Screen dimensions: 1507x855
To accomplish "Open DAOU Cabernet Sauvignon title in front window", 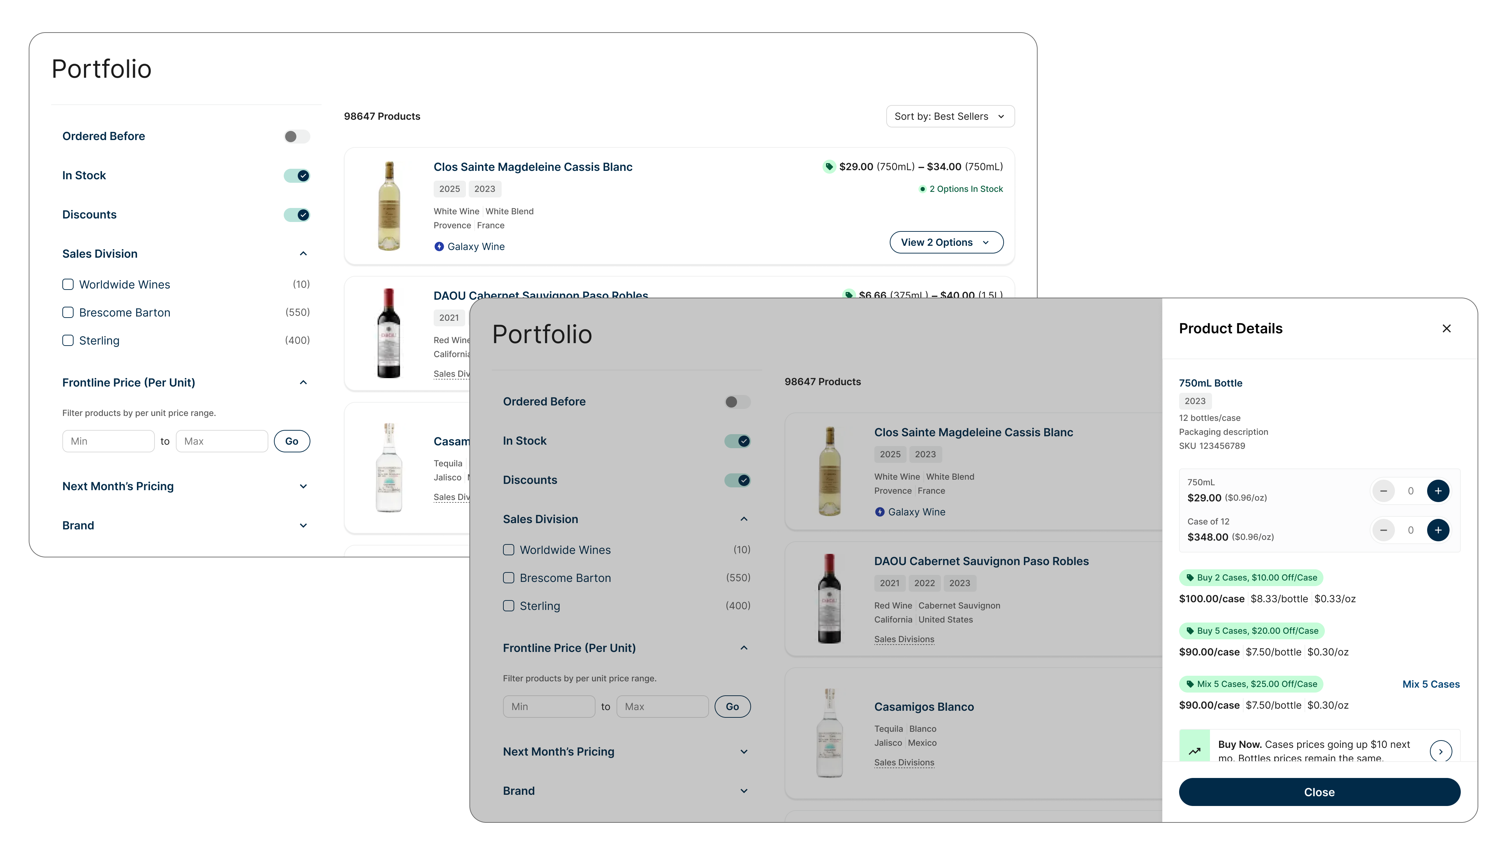I will [x=981, y=561].
